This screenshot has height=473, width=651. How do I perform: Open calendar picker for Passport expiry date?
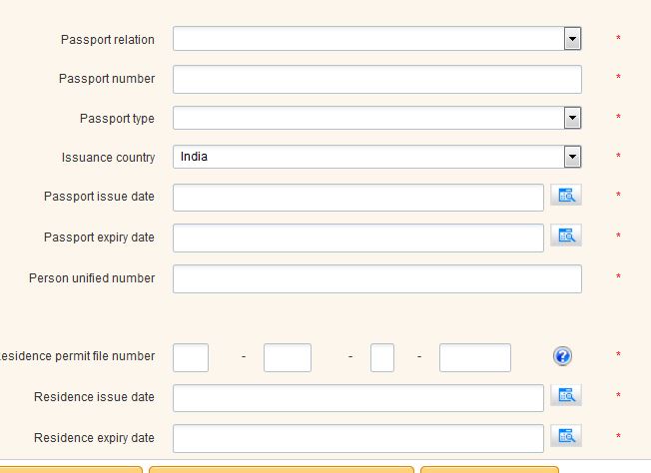tap(566, 236)
